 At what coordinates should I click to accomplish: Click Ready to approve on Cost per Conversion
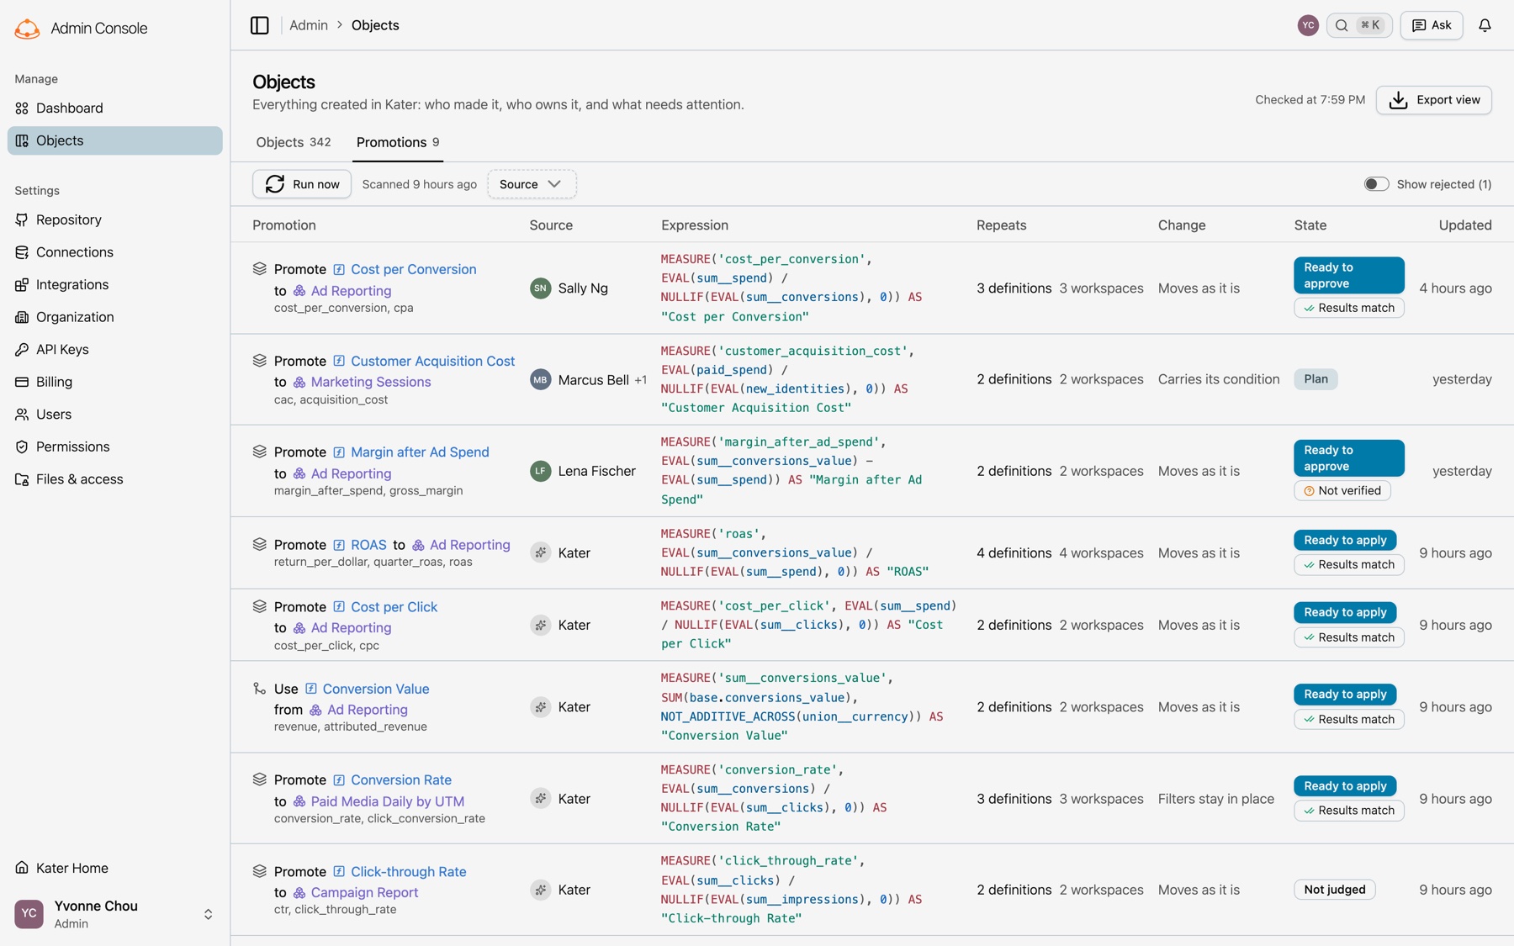pos(1348,275)
